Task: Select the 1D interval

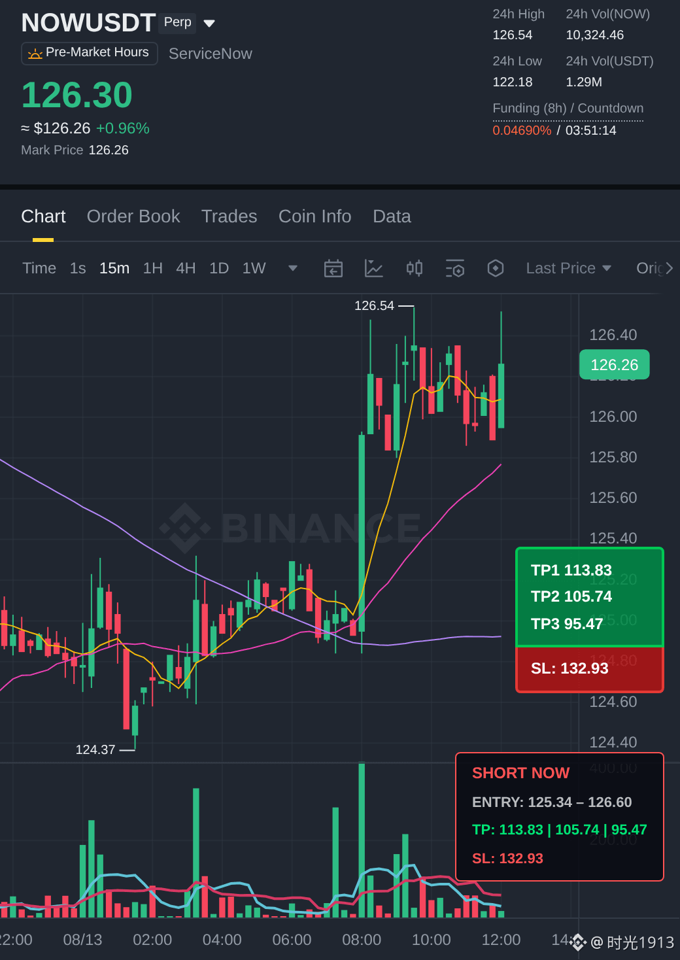Action: click(x=219, y=268)
